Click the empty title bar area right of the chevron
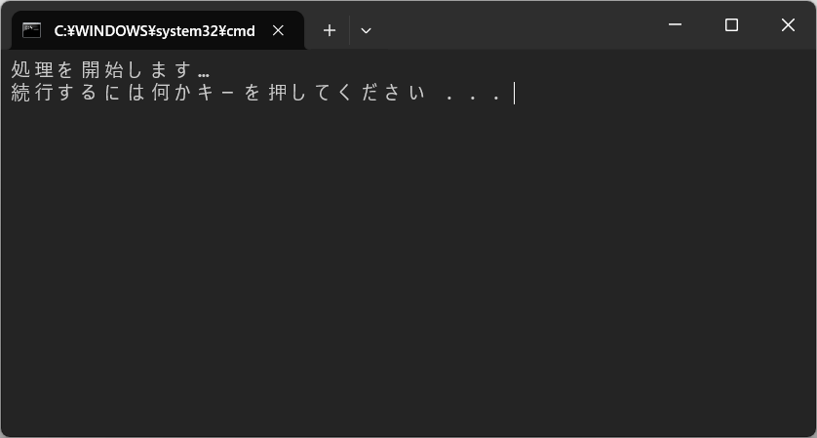Image resolution: width=817 pixels, height=438 pixels. [513, 25]
